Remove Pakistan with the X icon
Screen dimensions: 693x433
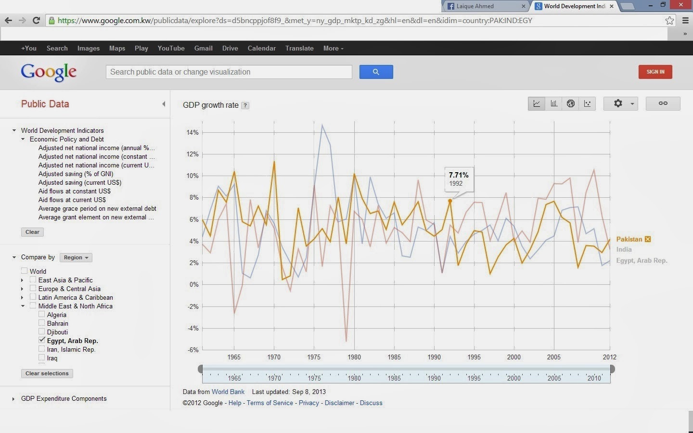pos(648,239)
